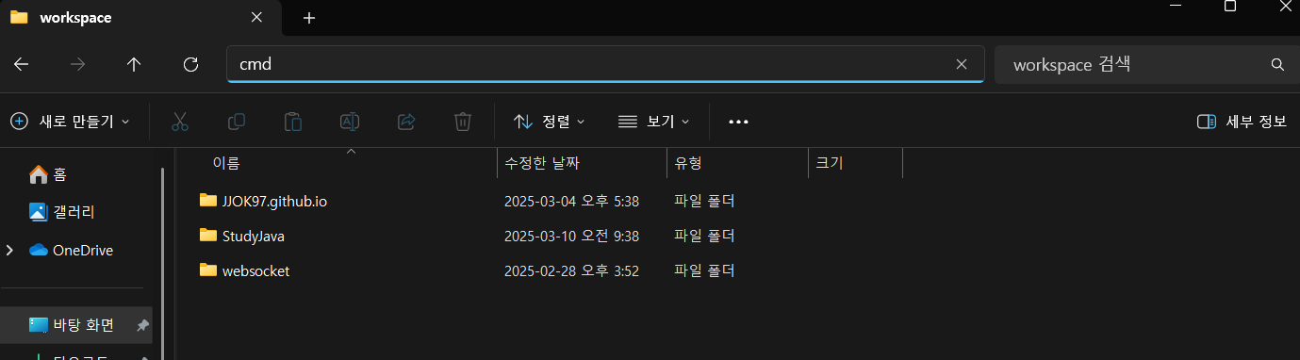Click the Delete trash icon
Image resolution: width=1300 pixels, height=360 pixels.
(x=463, y=122)
